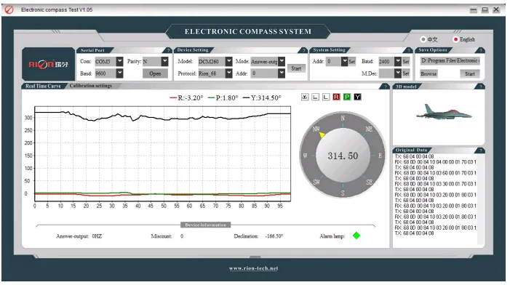Image resolution: width=510 pixels, height=285 pixels.
Task: Toggle the green P pitch curve icon
Action: pyautogui.click(x=347, y=97)
